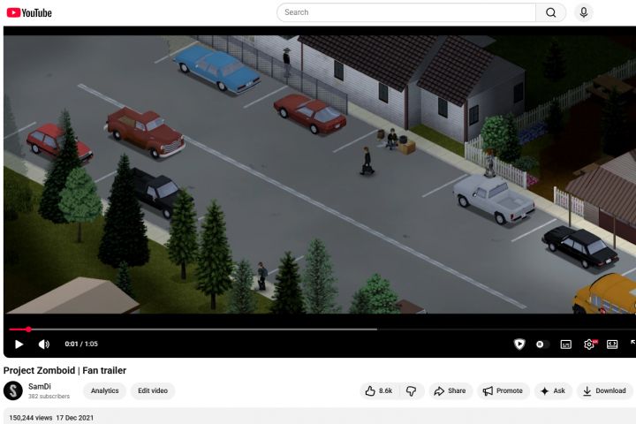636x424 pixels.
Task: Play the video
Action: point(19,344)
